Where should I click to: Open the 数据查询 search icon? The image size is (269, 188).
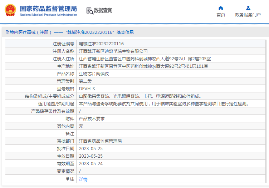point(90,11)
